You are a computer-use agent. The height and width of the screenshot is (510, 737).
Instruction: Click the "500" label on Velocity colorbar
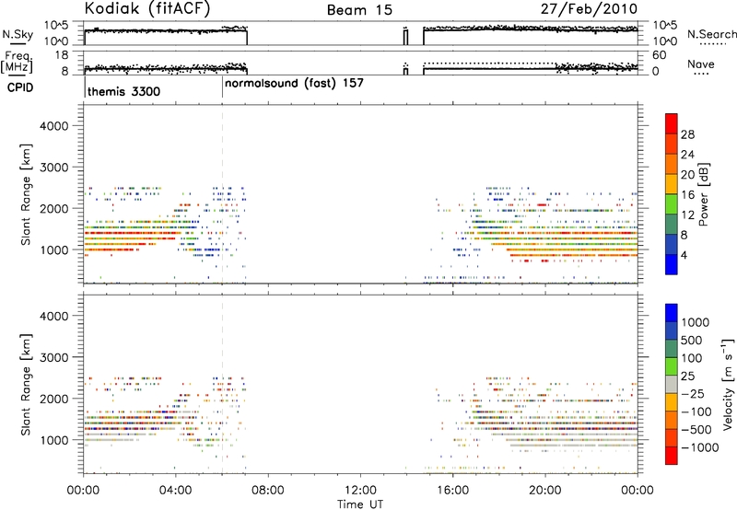coord(691,341)
